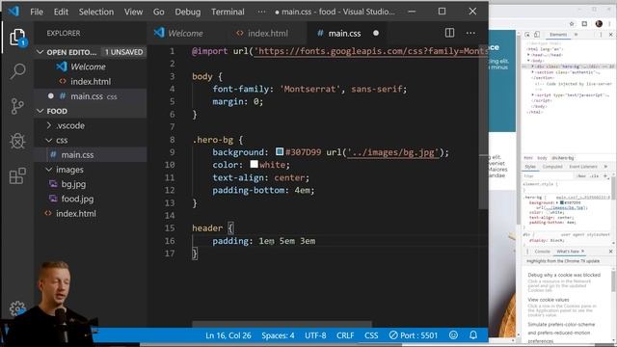
Task: Open the DevTools Elements tab
Action: 558,35
